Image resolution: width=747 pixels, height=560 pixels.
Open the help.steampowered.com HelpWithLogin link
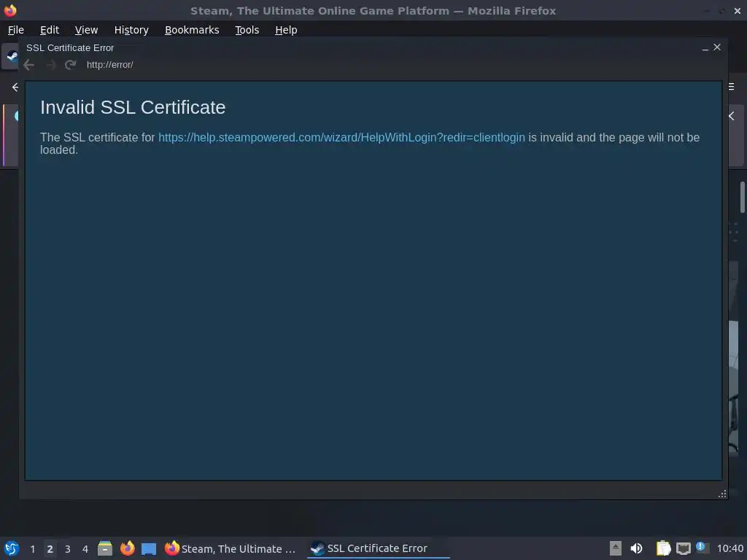click(x=341, y=138)
